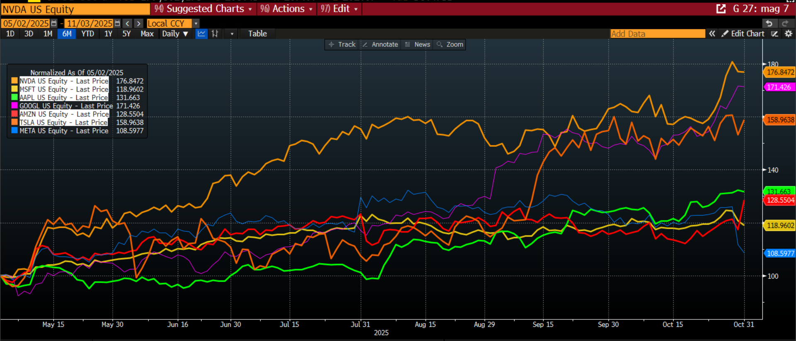This screenshot has height=341, width=796.
Task: Pop out chart in new window
Action: tap(721, 9)
